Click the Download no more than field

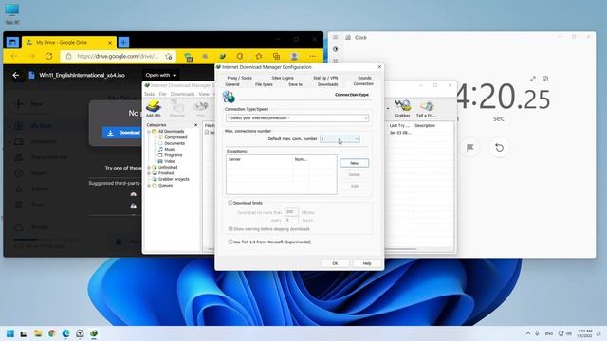pyautogui.click(x=291, y=212)
